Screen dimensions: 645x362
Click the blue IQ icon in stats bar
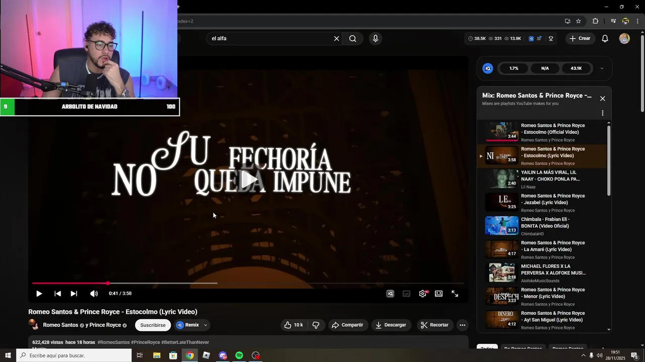531,39
